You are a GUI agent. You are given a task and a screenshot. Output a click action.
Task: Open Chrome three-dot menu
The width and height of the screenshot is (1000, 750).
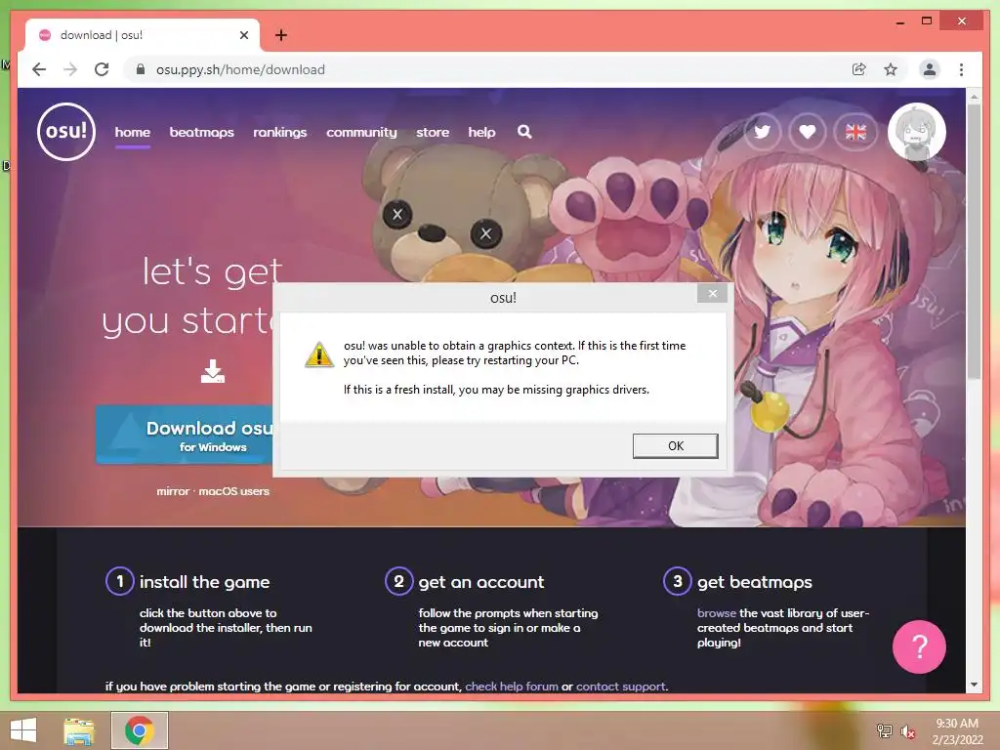click(x=961, y=69)
